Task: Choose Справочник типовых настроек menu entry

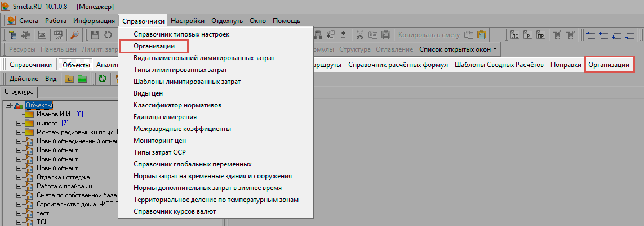Action: 181,34
